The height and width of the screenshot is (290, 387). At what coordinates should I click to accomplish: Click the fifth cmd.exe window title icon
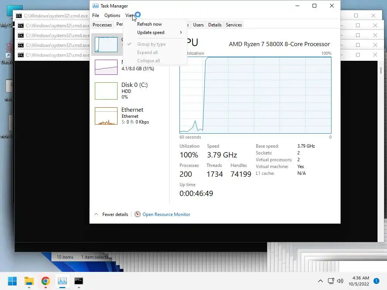tap(21, 55)
